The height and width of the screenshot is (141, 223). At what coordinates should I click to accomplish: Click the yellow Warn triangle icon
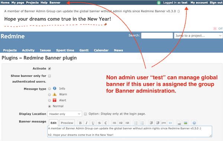click(x=55, y=94)
